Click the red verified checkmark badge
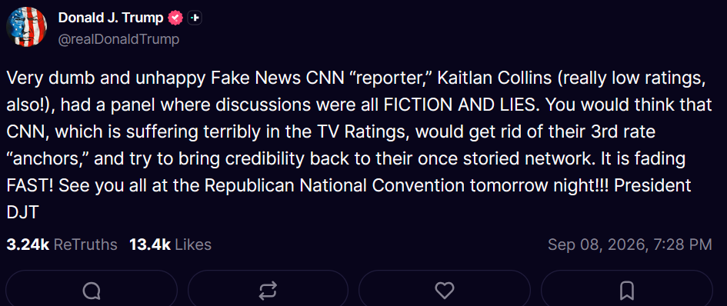The width and height of the screenshot is (727, 306). click(x=175, y=18)
